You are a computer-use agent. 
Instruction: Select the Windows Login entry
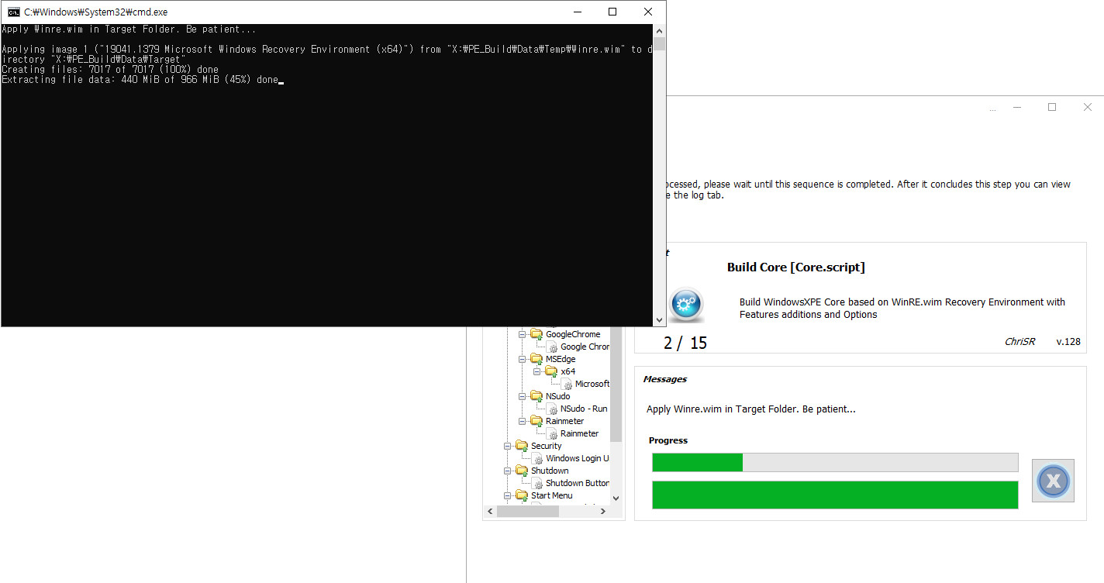click(x=578, y=458)
